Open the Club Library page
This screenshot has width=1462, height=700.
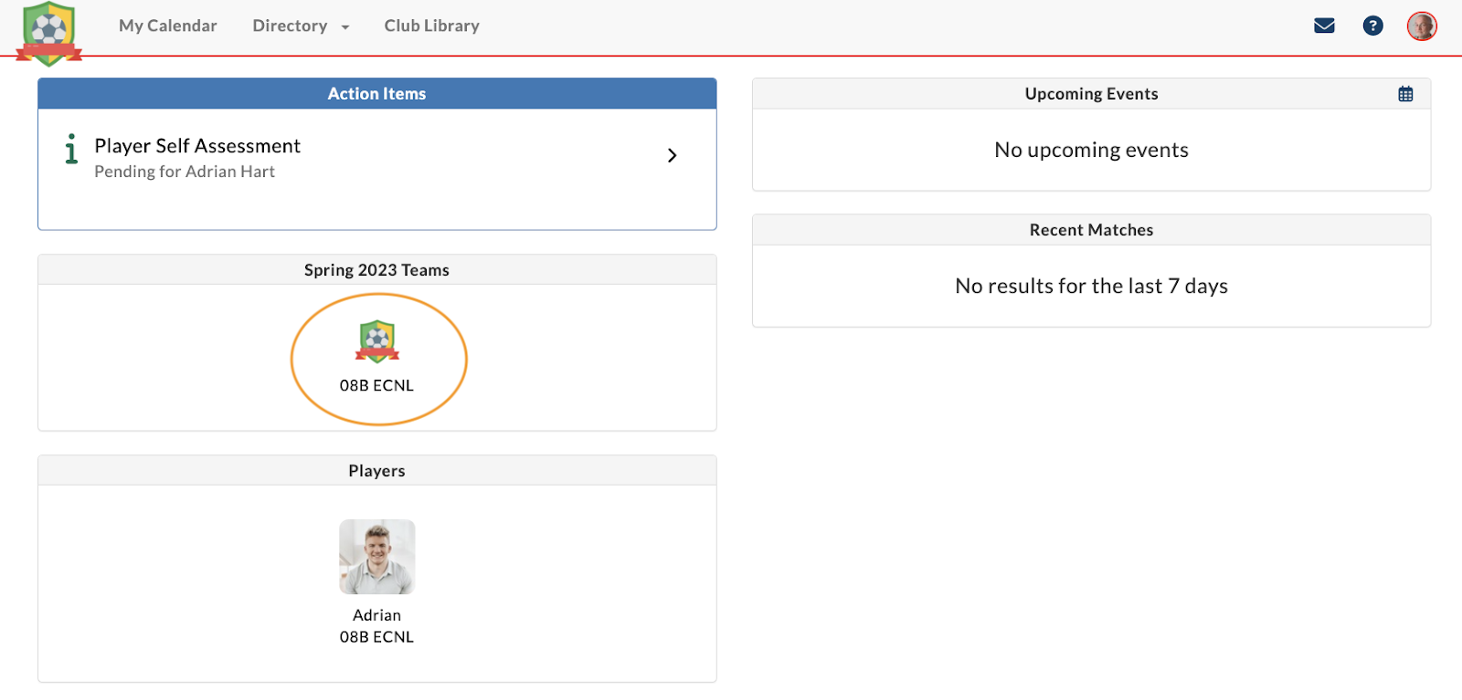click(x=431, y=26)
